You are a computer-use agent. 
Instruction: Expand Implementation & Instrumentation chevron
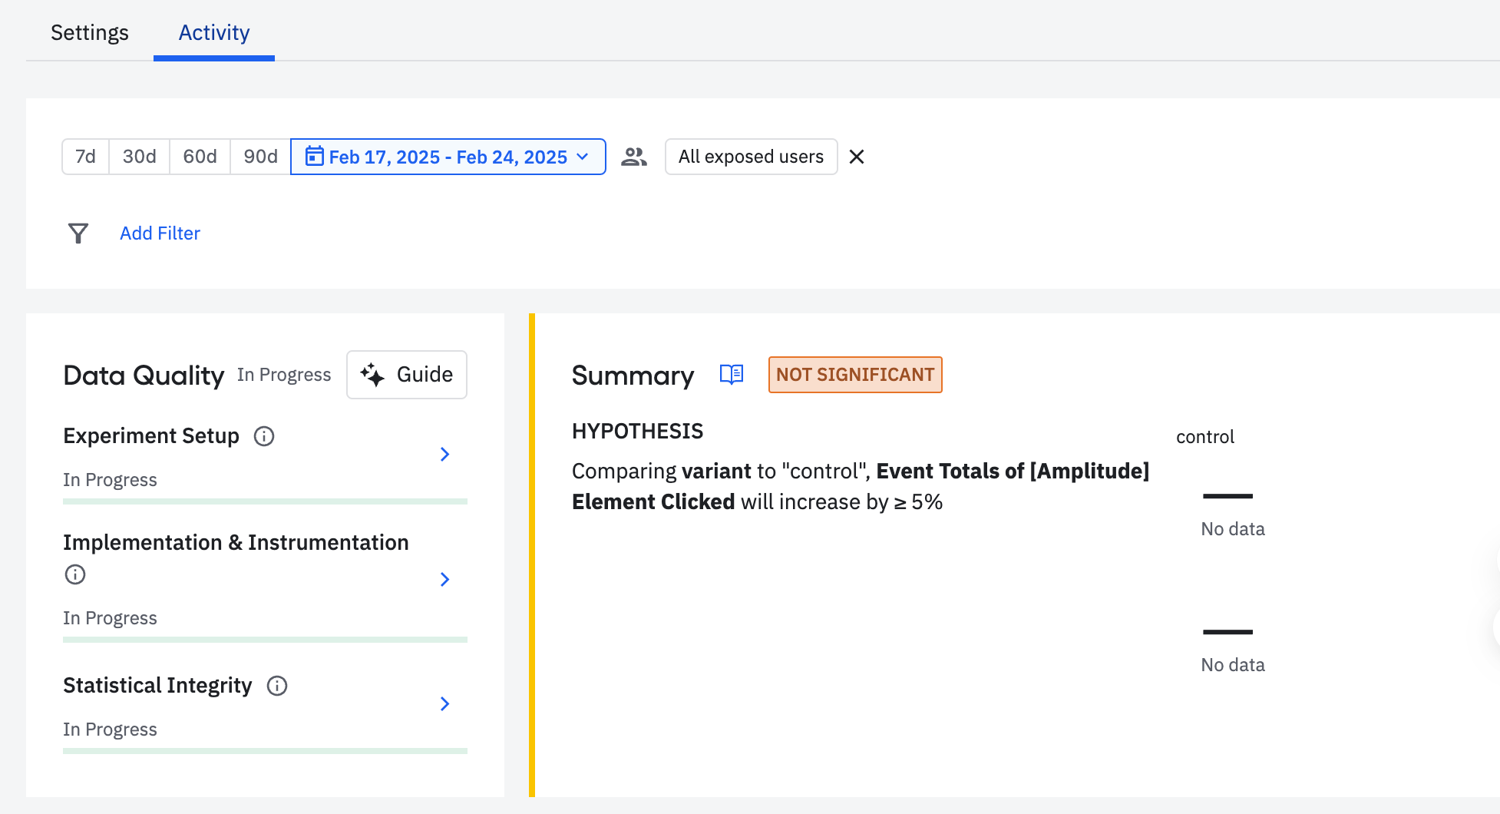coord(444,579)
